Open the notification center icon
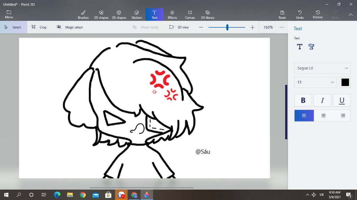This screenshot has width=357, height=200. coord(349,195)
